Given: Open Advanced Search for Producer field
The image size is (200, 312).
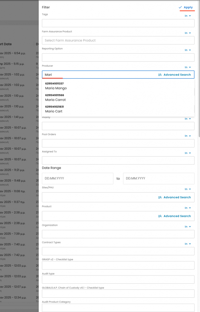Looking at the screenshot, I should coord(174,75).
